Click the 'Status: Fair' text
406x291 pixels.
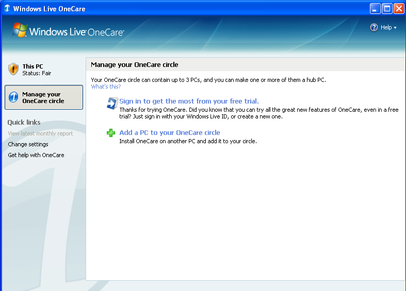(x=37, y=73)
